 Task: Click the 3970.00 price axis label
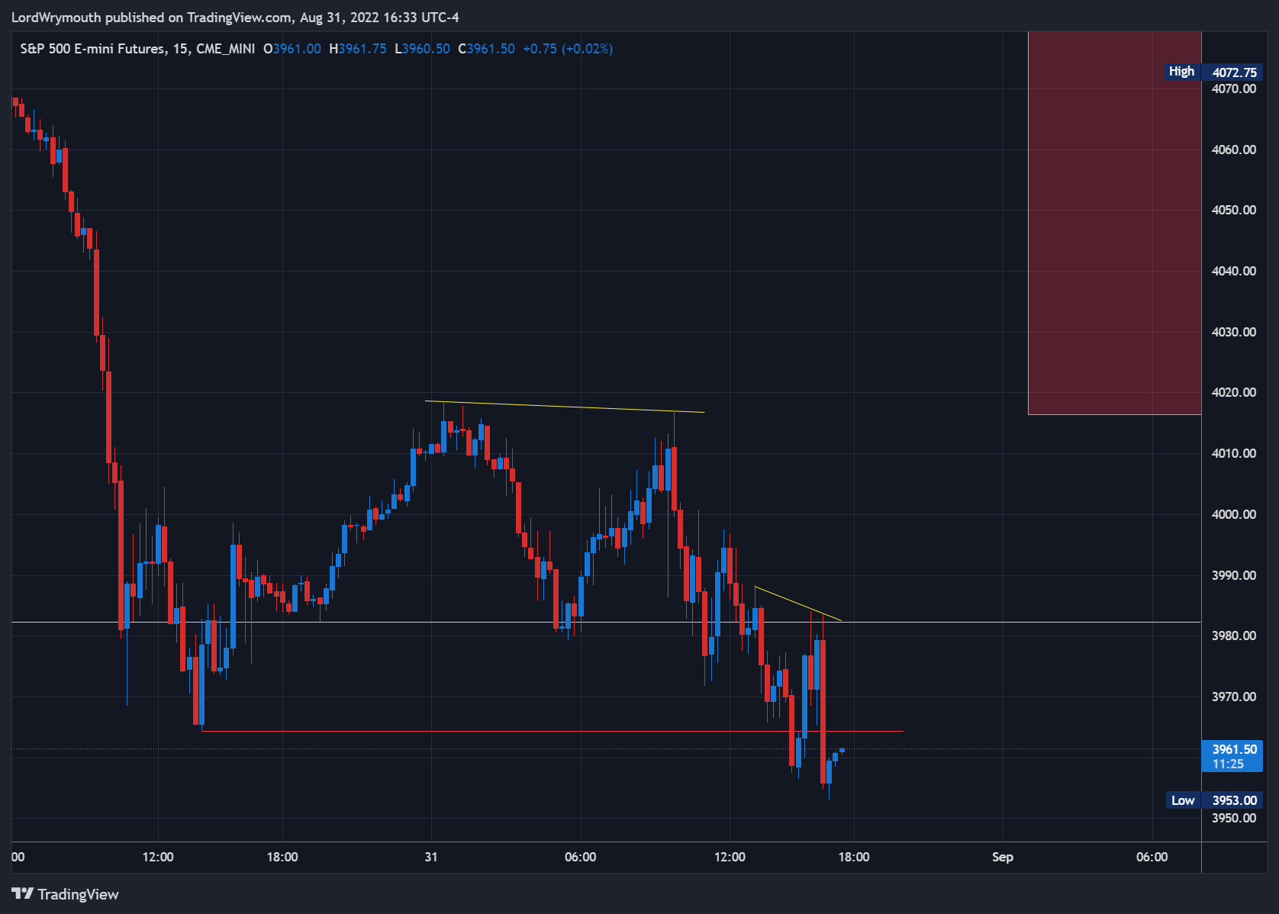[1234, 697]
